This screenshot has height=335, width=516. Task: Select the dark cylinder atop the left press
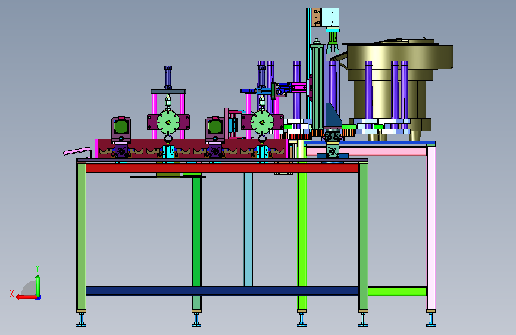168,77
